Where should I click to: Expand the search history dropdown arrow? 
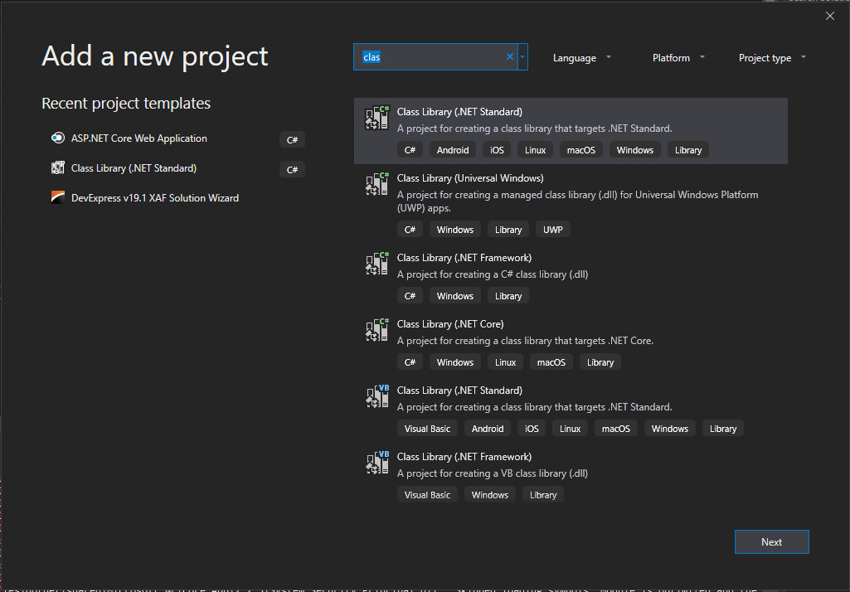(x=522, y=57)
